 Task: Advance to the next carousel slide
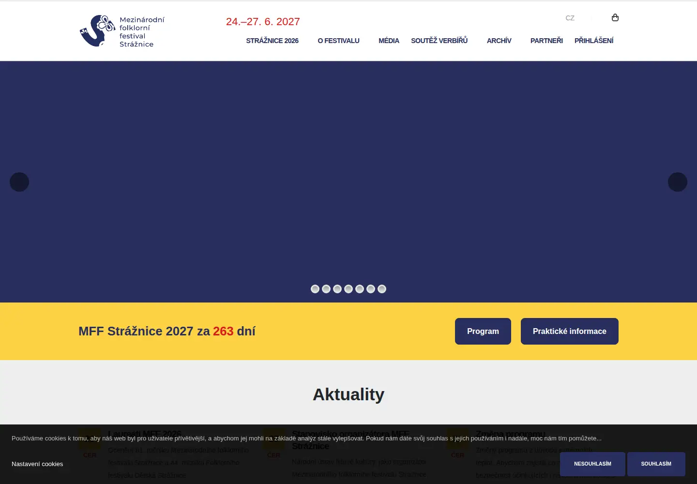[678, 182]
